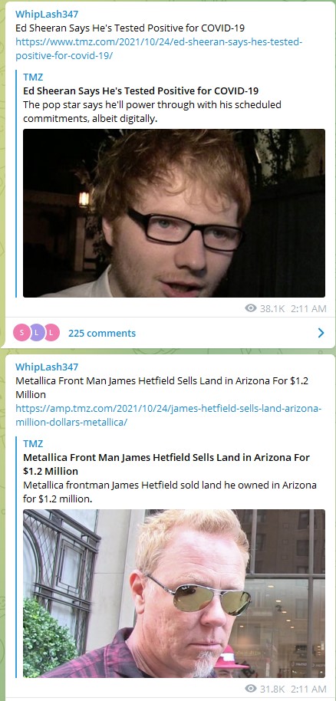
Task: Open the comments chevron arrow
Action: click(x=321, y=333)
